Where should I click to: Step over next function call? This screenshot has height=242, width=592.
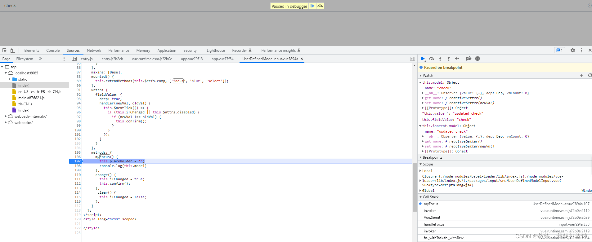click(x=431, y=59)
